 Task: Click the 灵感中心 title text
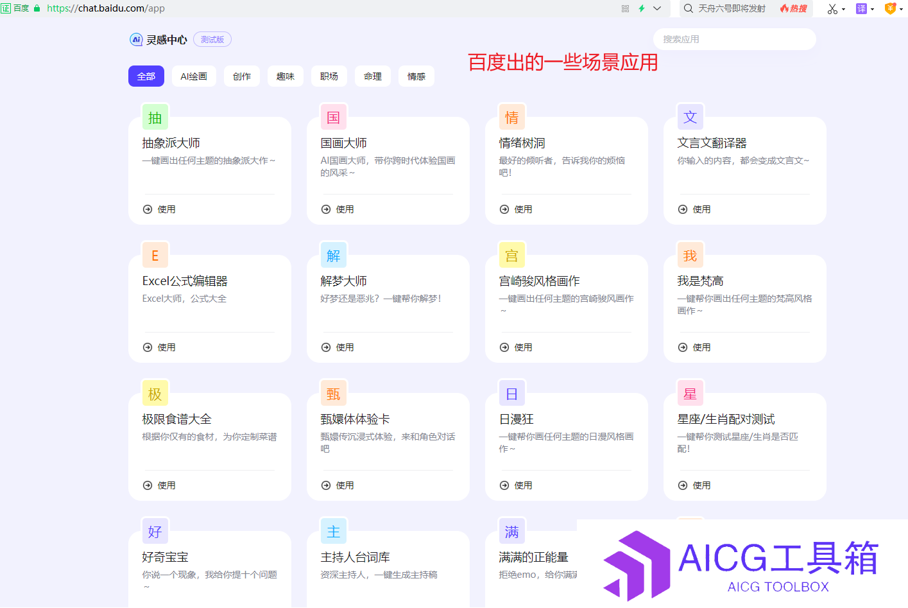coord(167,40)
